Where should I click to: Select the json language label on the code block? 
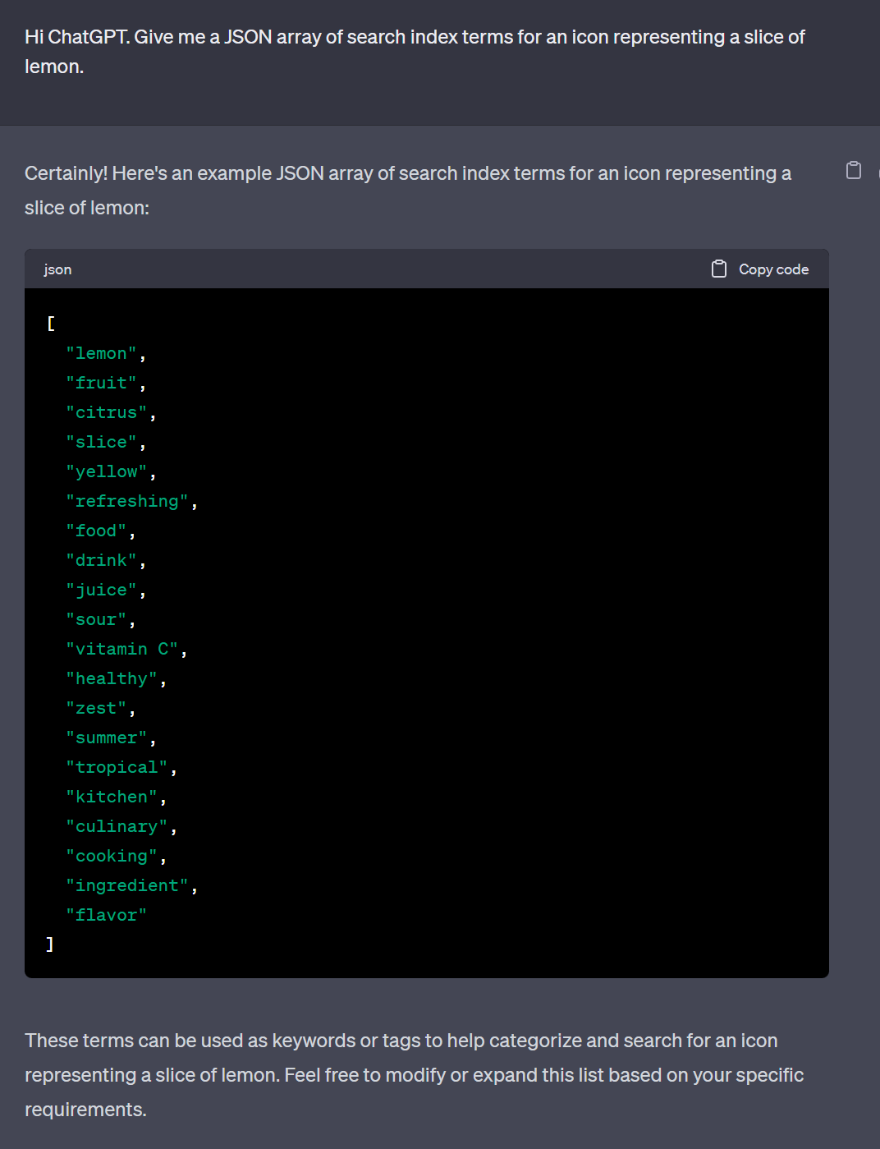57,269
